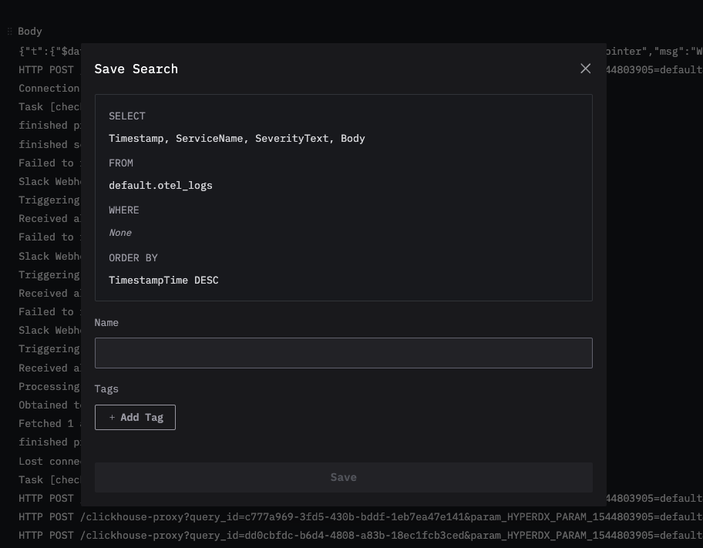The height and width of the screenshot is (548, 703).
Task: Select the 'Lost conne' log row
Action: tap(49, 461)
